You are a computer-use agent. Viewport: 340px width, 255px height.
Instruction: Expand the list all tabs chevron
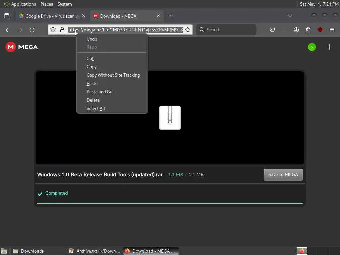pyautogui.click(x=290, y=16)
